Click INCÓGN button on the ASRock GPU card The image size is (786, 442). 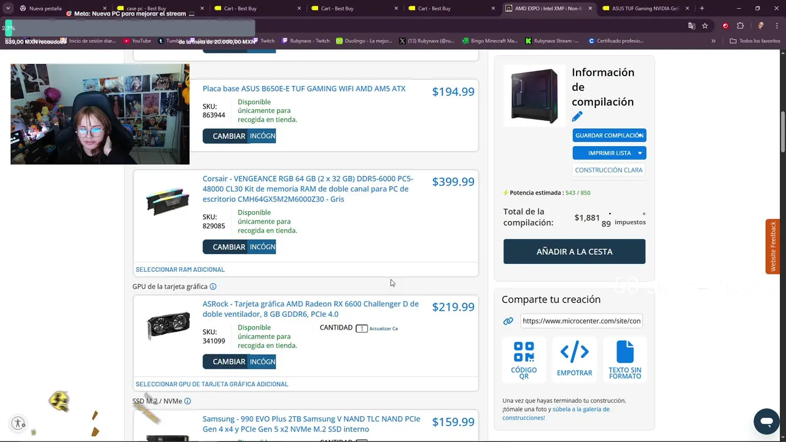coord(263,362)
